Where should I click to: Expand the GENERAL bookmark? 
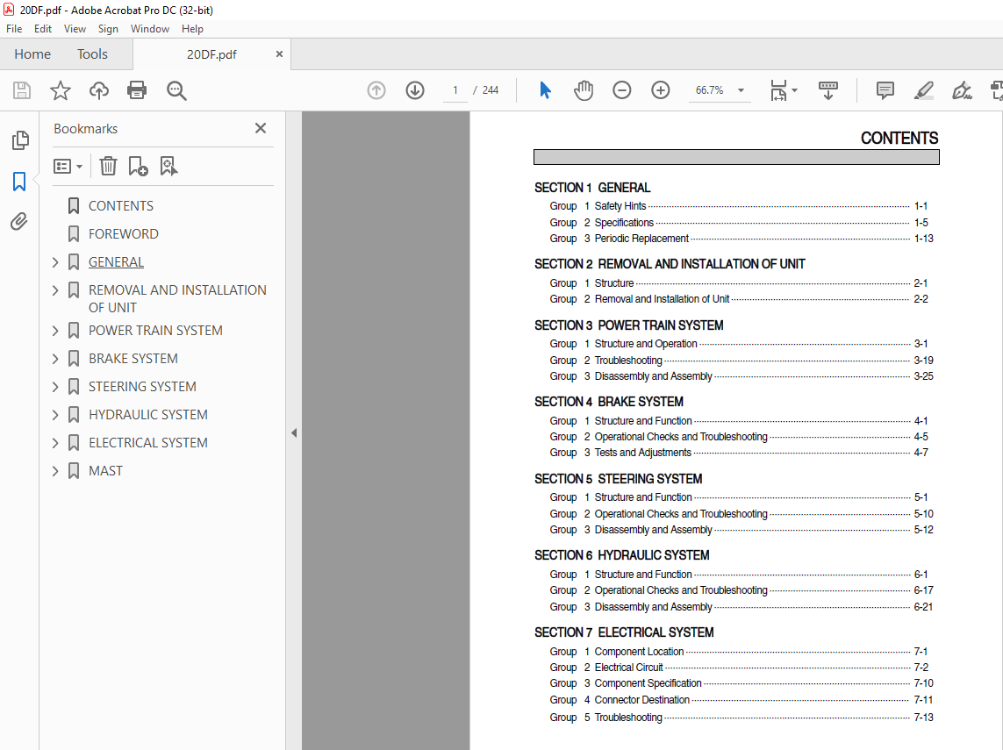(55, 262)
